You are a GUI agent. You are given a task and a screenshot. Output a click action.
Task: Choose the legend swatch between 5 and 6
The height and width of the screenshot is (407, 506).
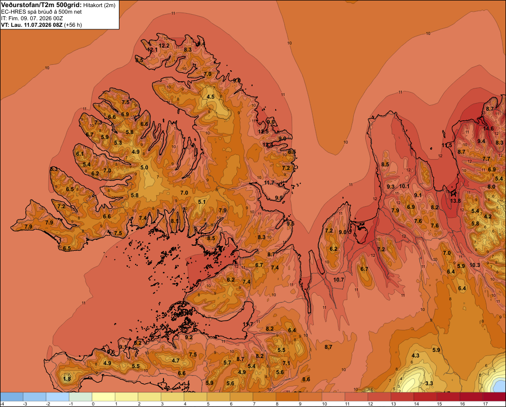click(219, 397)
